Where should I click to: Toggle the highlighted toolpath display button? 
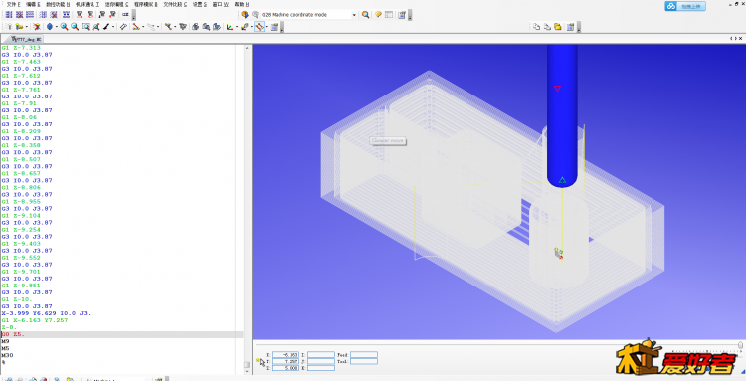259,27
